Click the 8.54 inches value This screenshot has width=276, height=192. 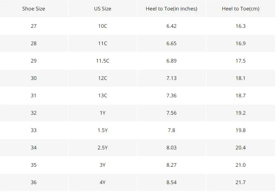171,182
